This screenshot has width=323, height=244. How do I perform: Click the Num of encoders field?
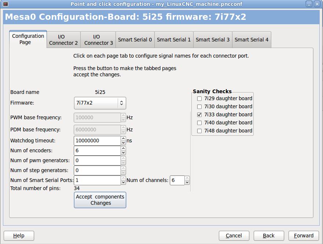coord(97,150)
